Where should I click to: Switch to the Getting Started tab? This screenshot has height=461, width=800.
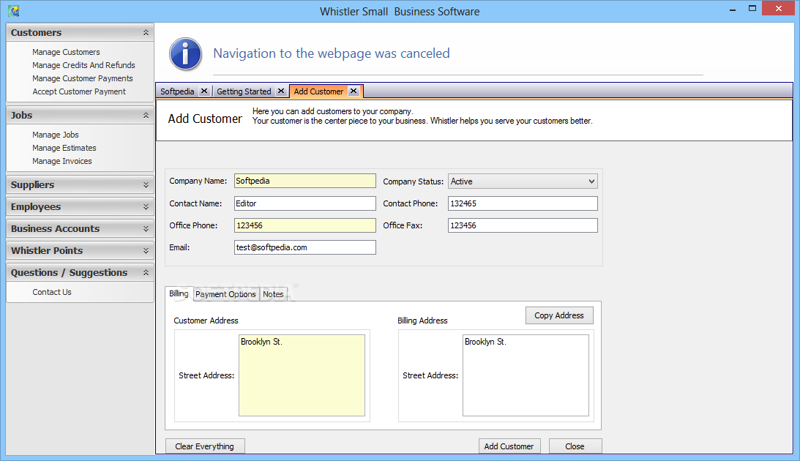(x=244, y=91)
